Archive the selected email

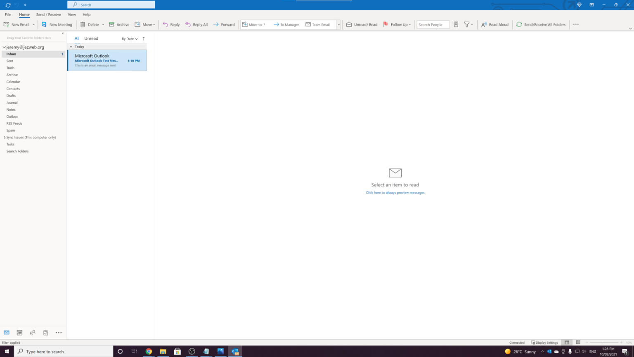click(x=119, y=24)
